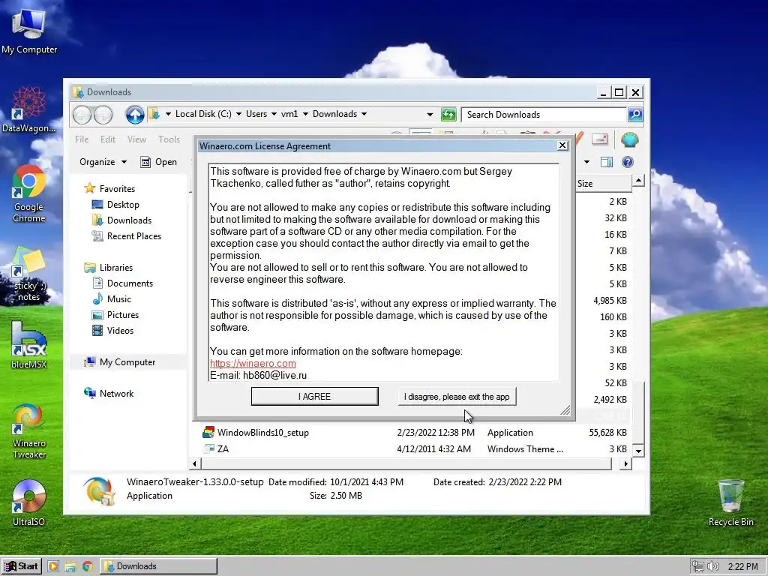
Task: Click the Google Chrome desktop icon
Action: [29, 194]
